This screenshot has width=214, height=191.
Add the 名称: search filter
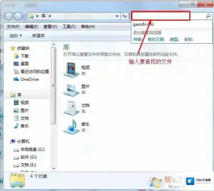[x=188, y=40]
